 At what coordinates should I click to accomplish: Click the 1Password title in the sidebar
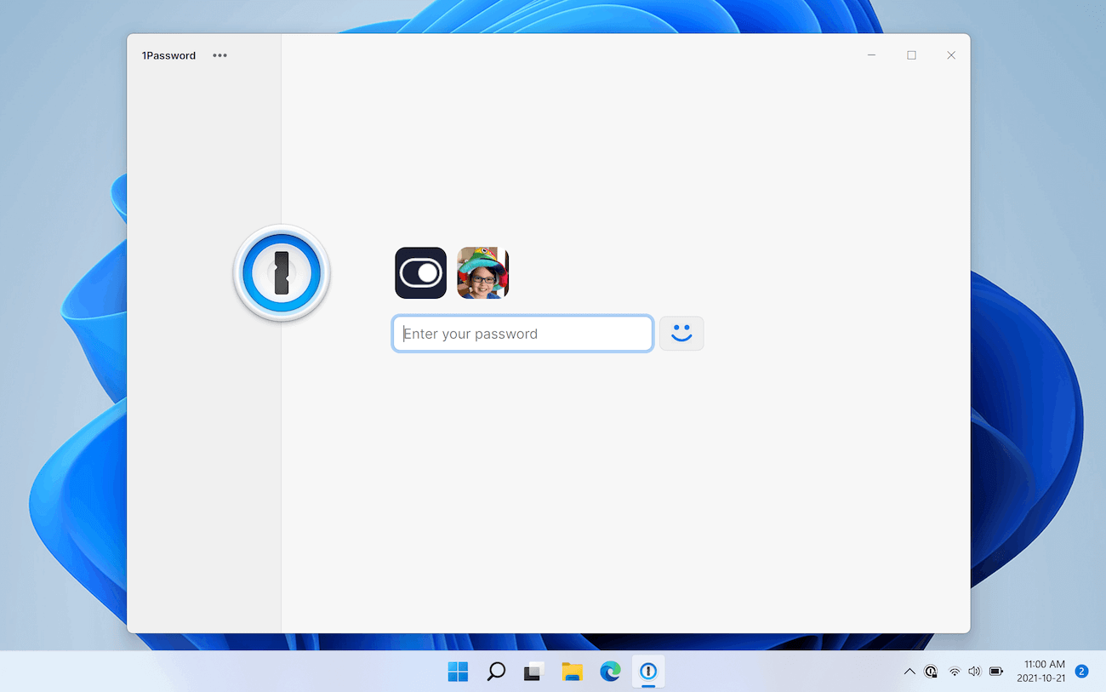168,54
